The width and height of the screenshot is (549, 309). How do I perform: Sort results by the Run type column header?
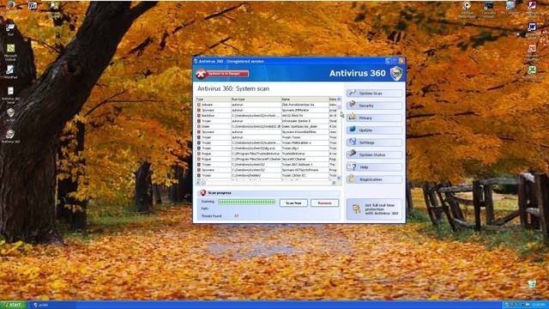[256, 100]
